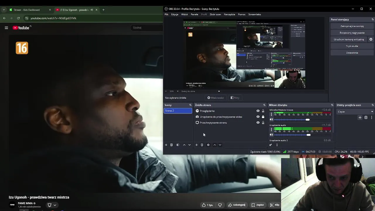
Task: Mute Mikrofon/Wejście liniowe speaker icon
Action: [271, 120]
